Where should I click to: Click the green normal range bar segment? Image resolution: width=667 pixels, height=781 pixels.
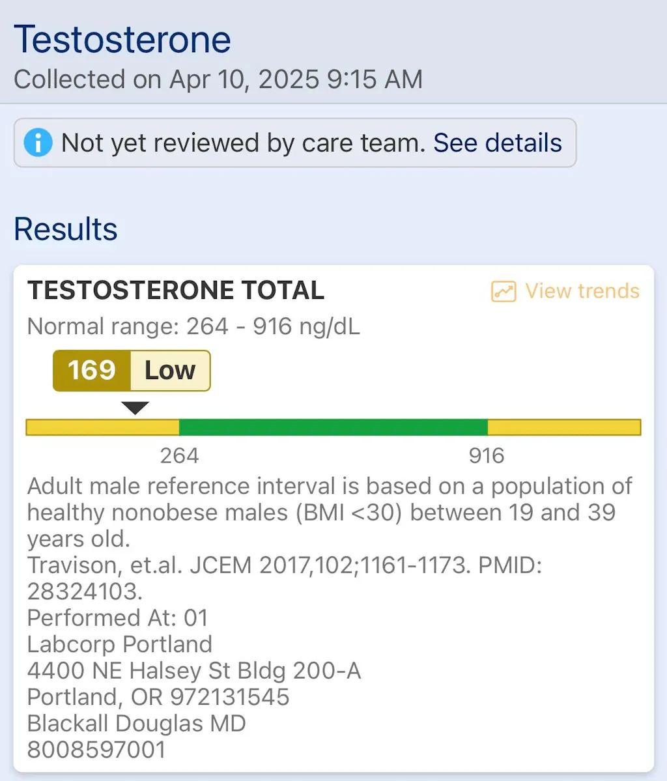coord(333,427)
